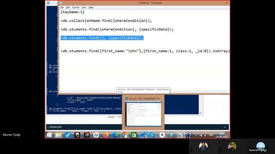Image resolution: width=275 pixels, height=154 pixels.
Task: Open the colorful cube app on taskbar
Action: [x=87, y=135]
